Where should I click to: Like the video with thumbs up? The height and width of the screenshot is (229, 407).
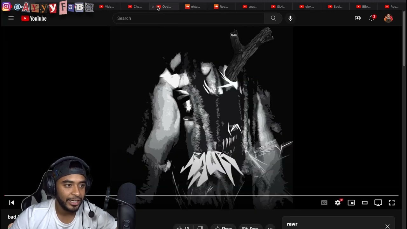coord(183,227)
